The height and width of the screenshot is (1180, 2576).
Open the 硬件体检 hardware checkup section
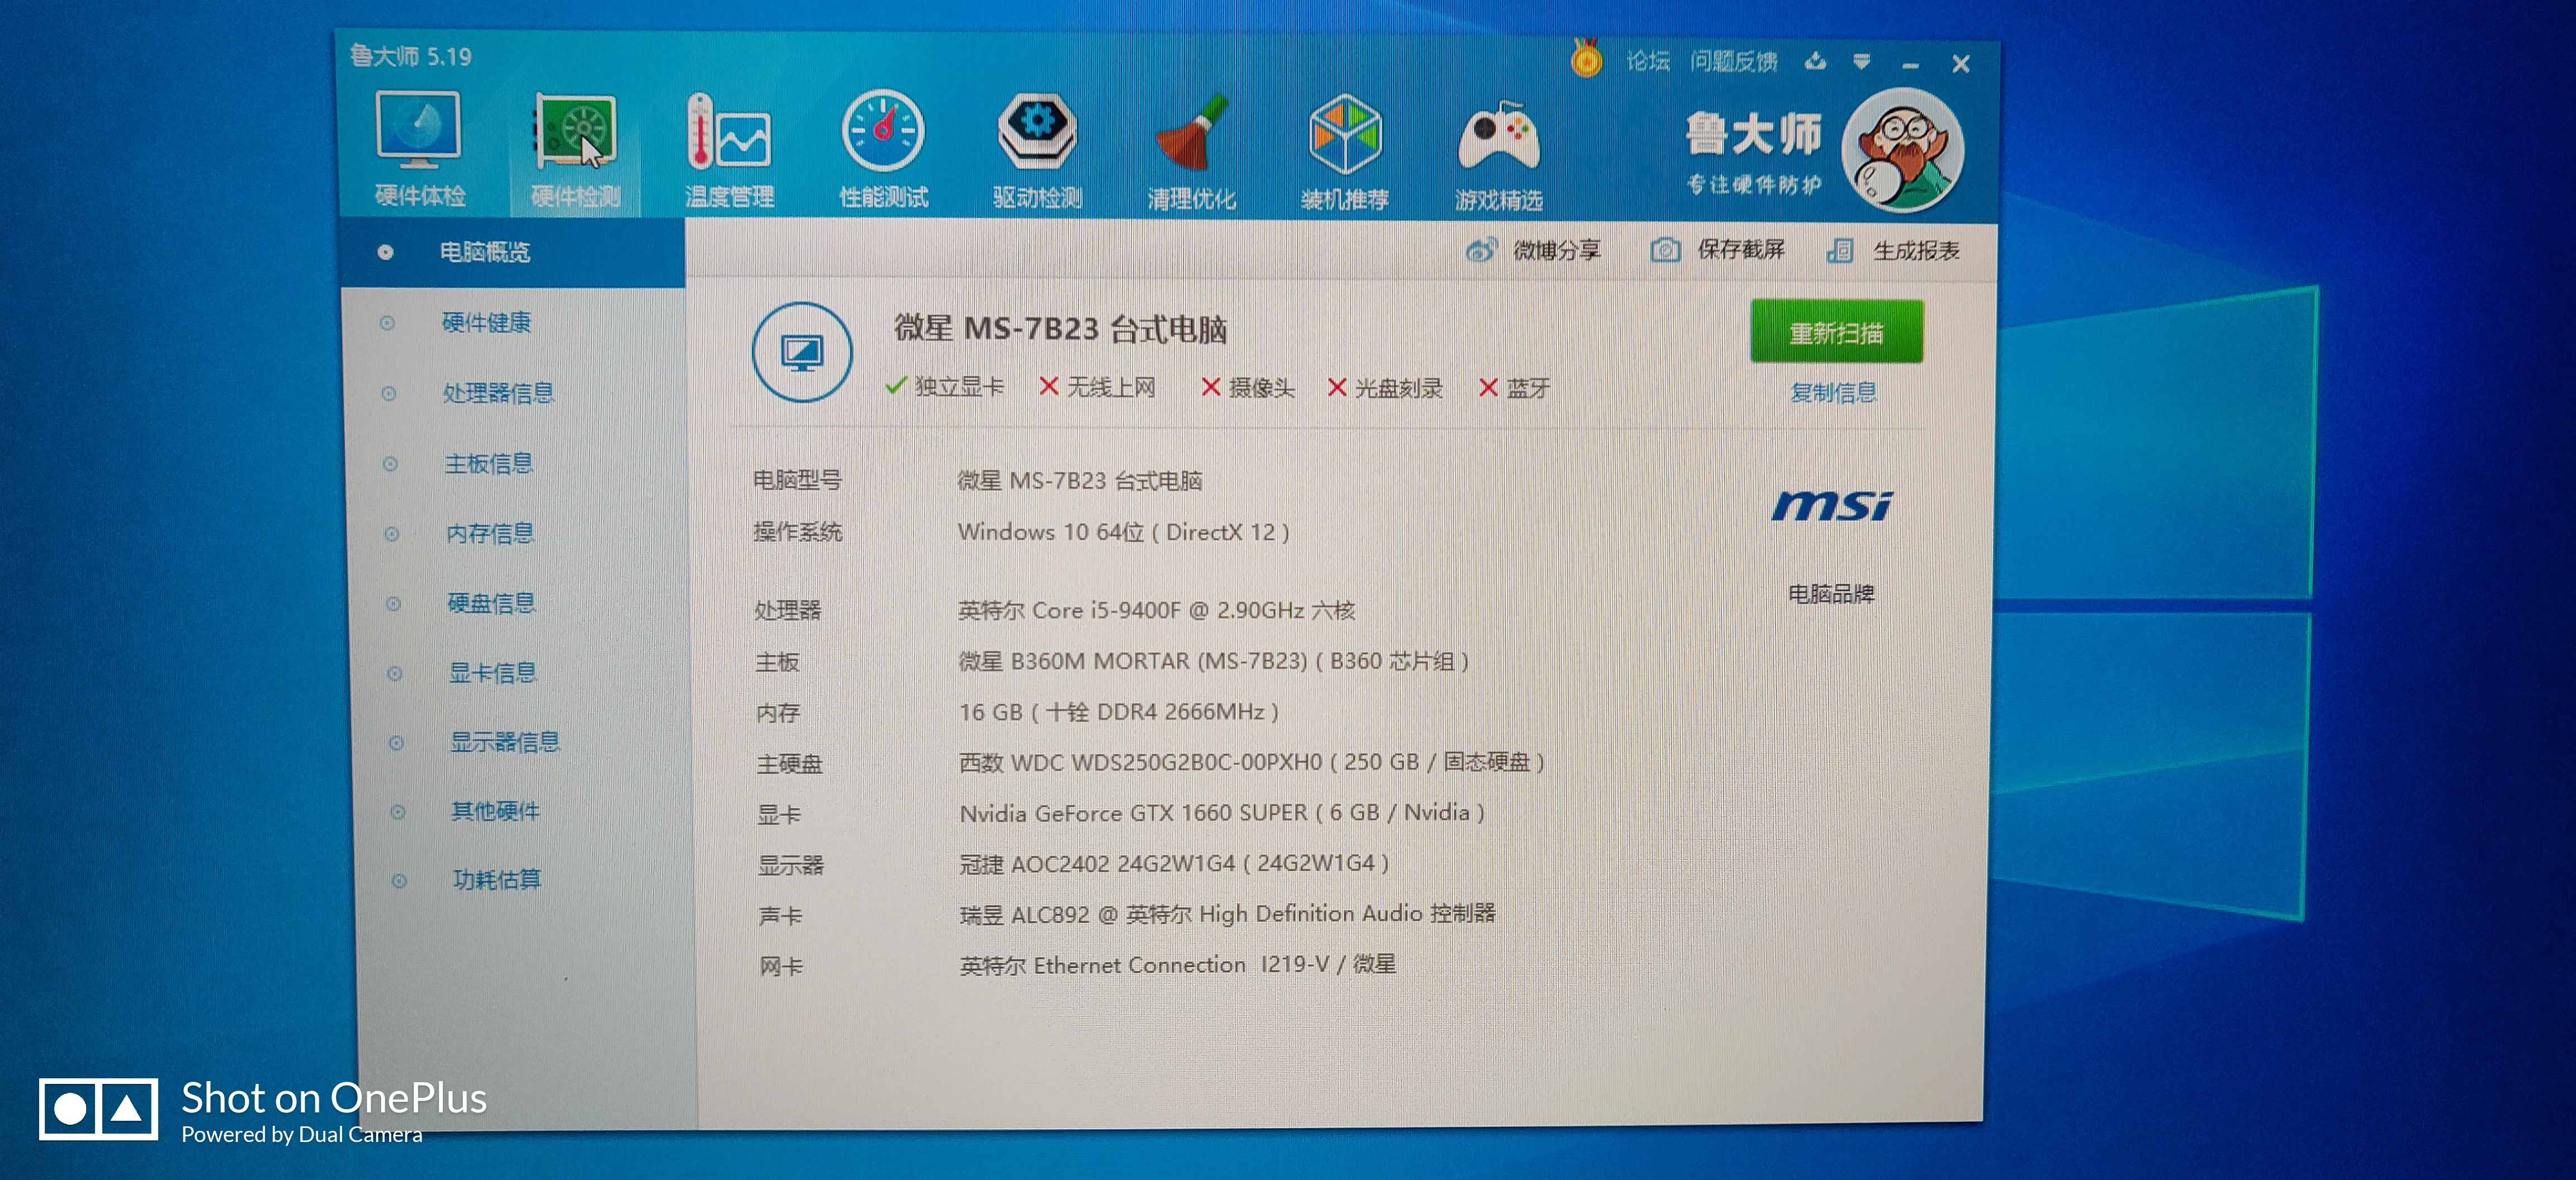419,149
